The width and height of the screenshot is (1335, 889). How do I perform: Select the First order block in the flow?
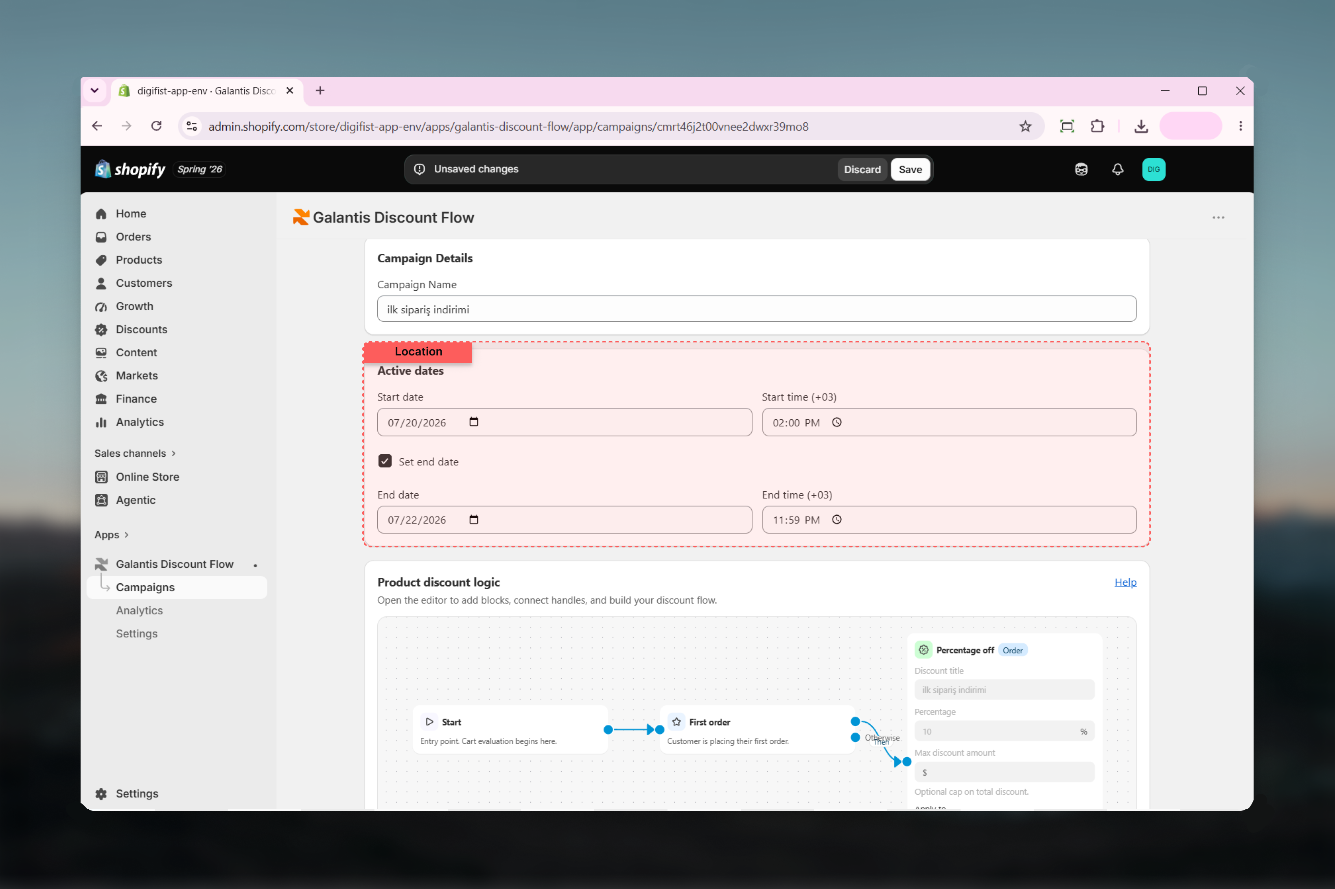coord(757,730)
